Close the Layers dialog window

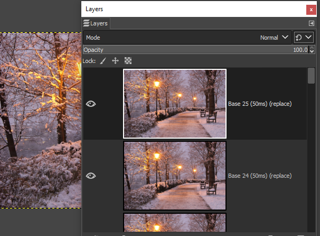click(x=311, y=10)
